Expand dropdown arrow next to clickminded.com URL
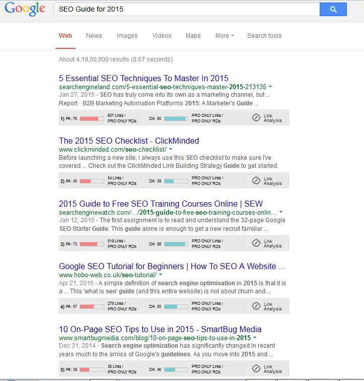The image size is (364, 381). point(171,149)
